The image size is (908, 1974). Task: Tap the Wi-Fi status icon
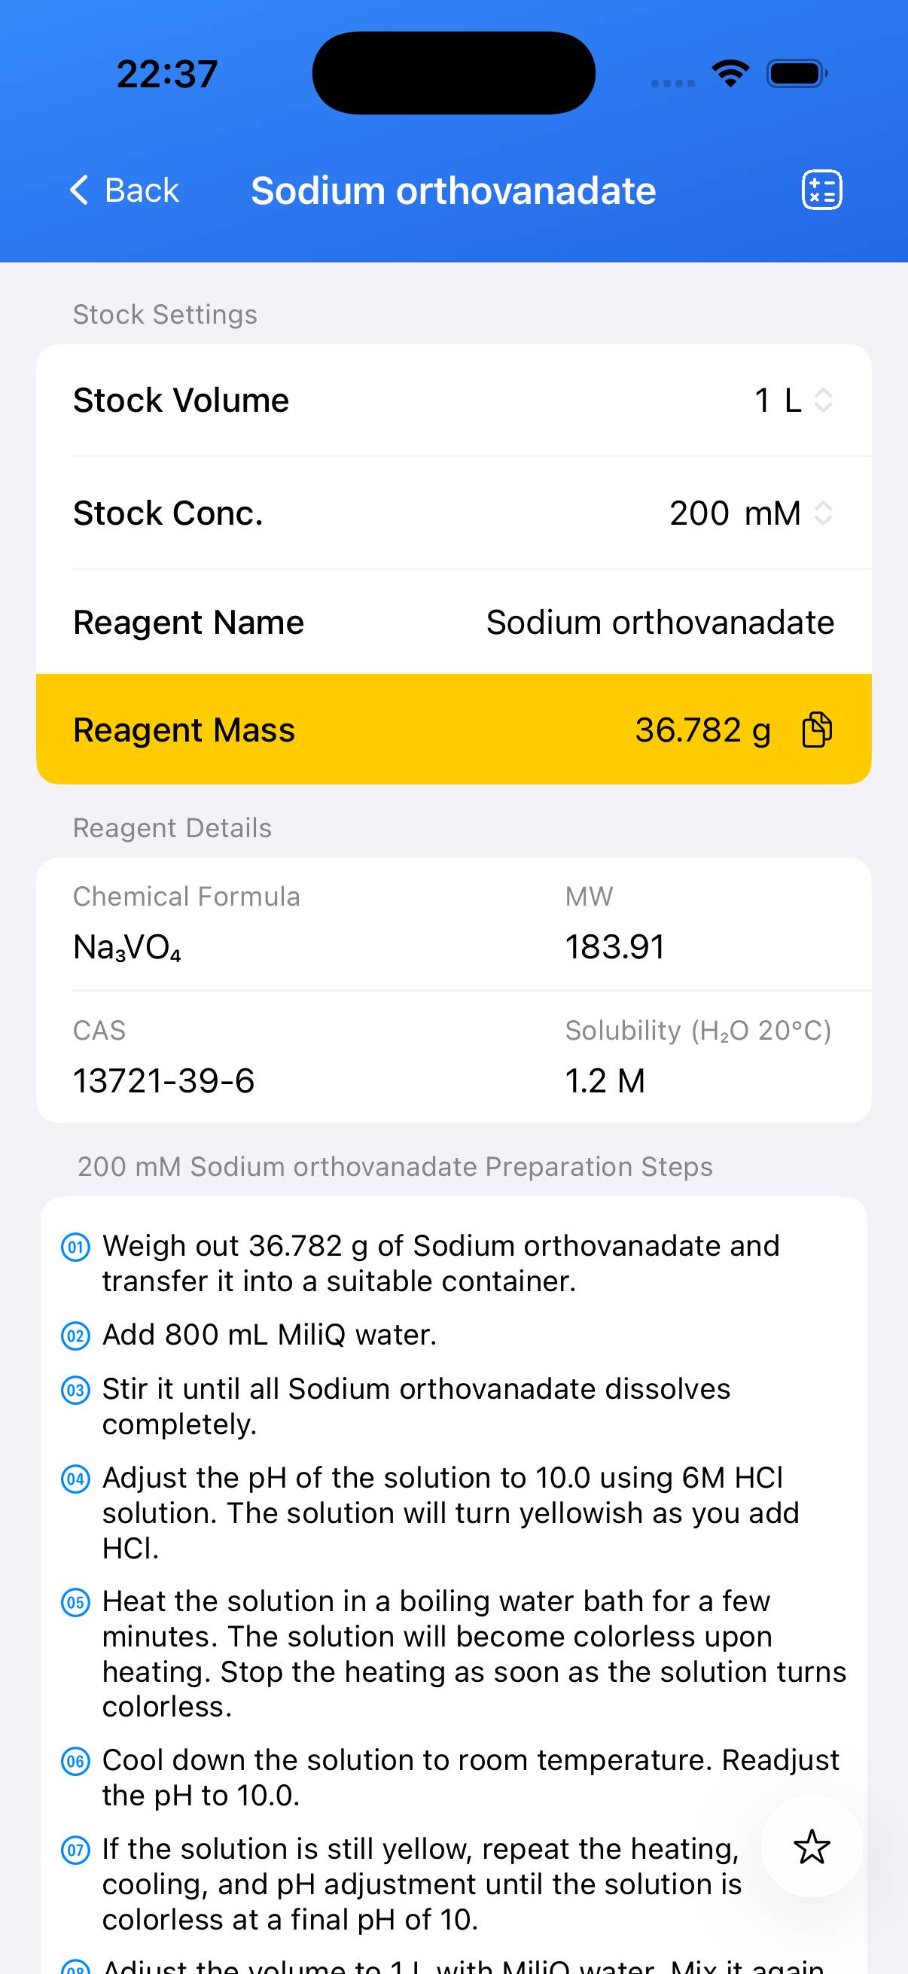click(730, 74)
